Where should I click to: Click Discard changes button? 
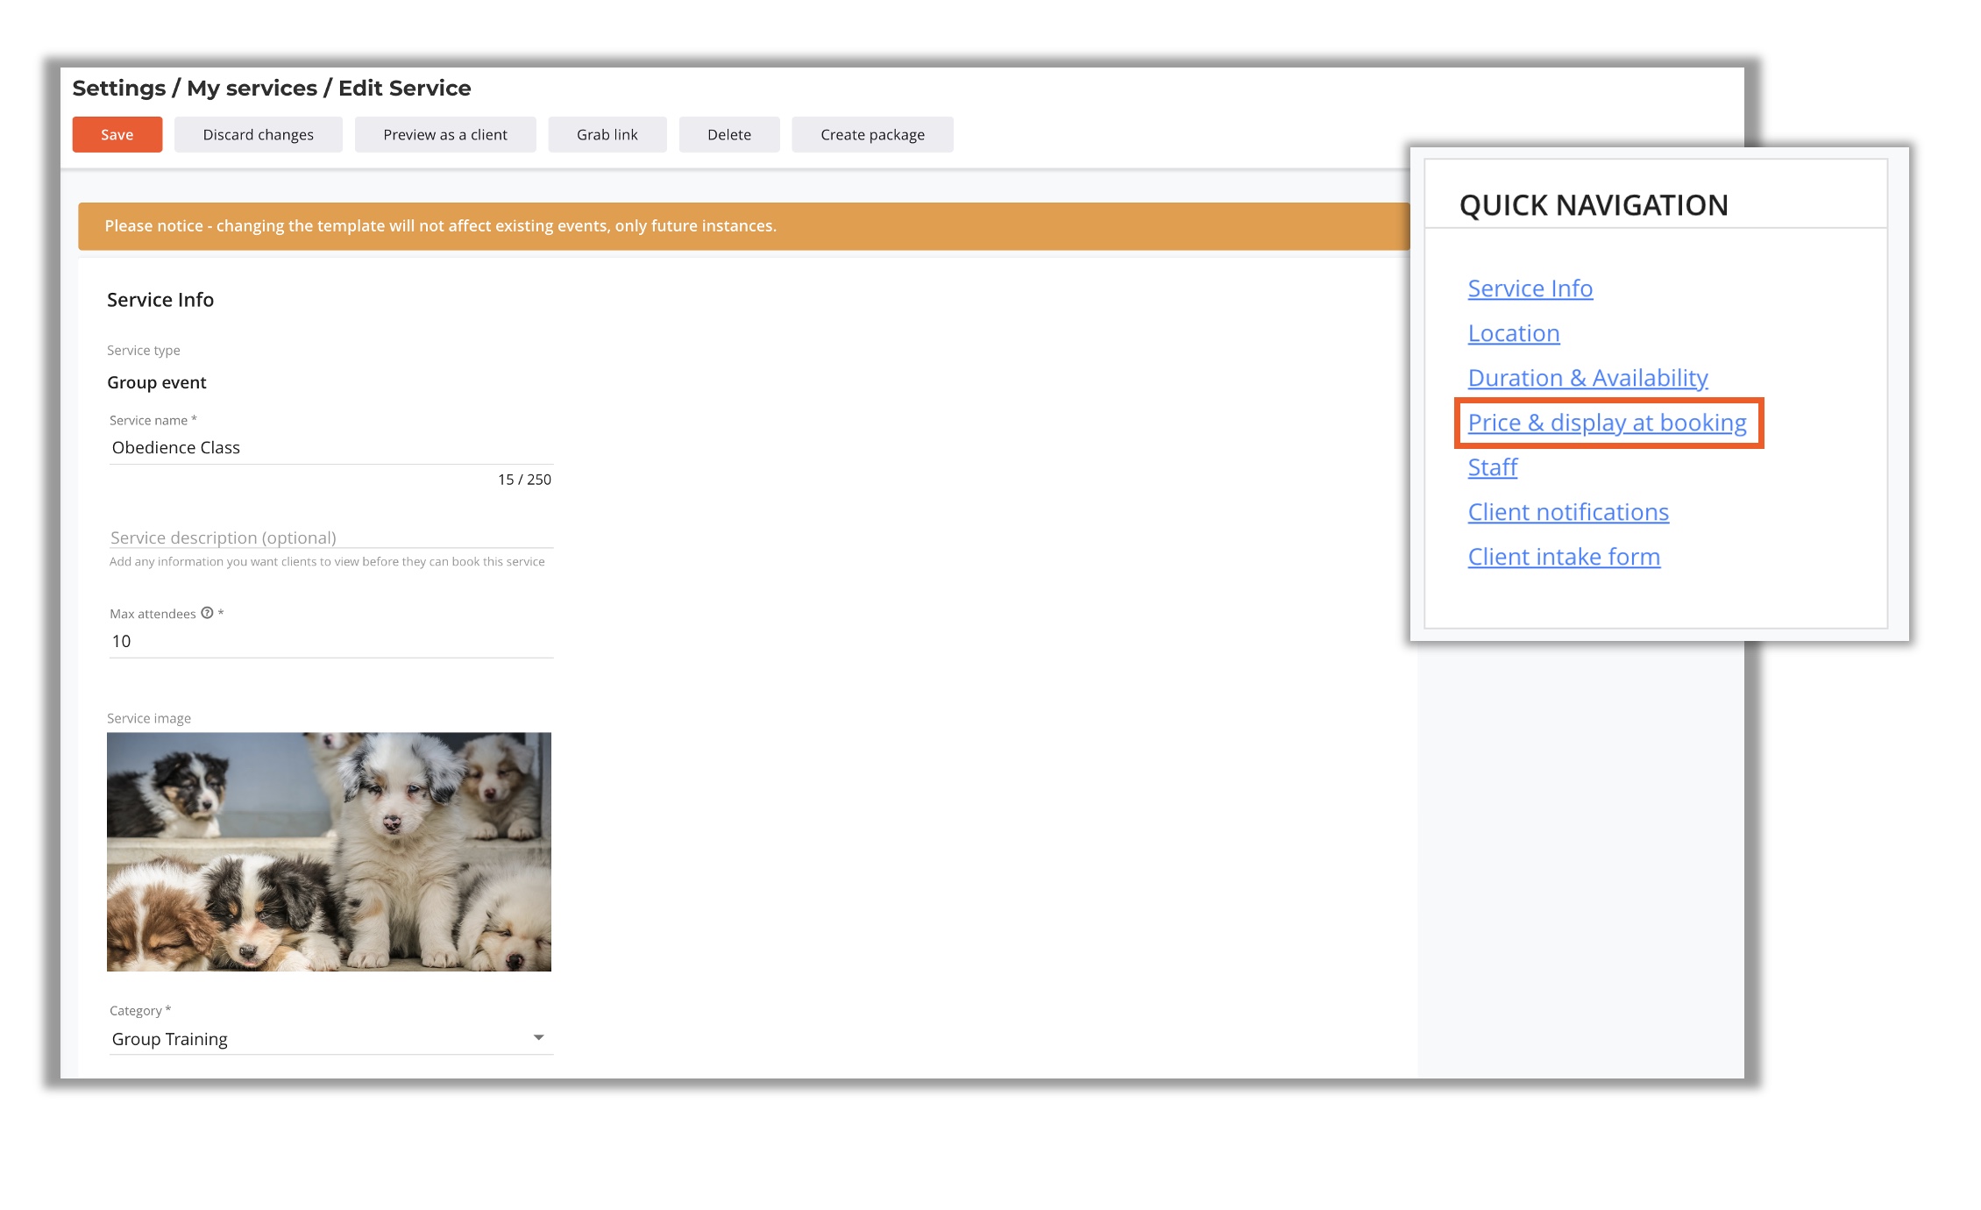[258, 134]
